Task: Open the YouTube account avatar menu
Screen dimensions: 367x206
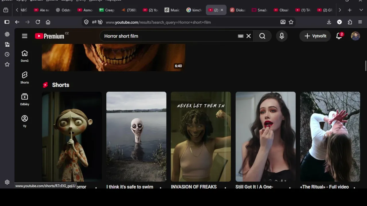Action: (356, 36)
